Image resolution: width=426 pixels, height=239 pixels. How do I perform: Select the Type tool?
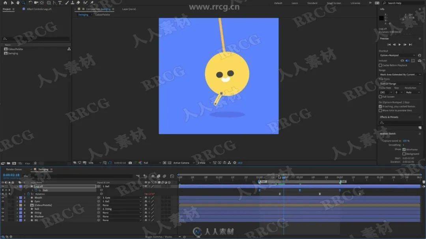click(x=60, y=3)
